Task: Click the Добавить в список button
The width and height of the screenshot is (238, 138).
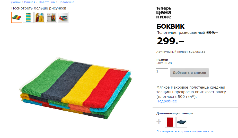Action: [189, 73]
